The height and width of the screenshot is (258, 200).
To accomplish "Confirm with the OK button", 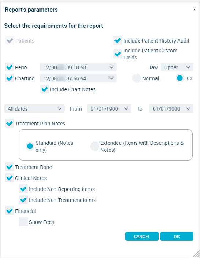I will pyautogui.click(x=177, y=236).
